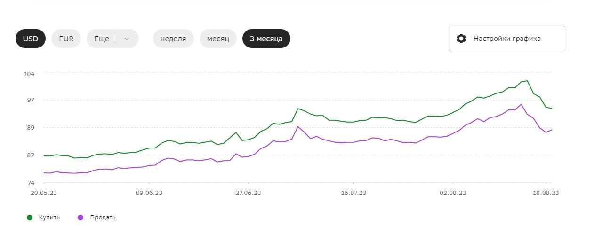The image size is (594, 233).
Task: Select the 27.06.23 axis date
Action: click(x=248, y=193)
